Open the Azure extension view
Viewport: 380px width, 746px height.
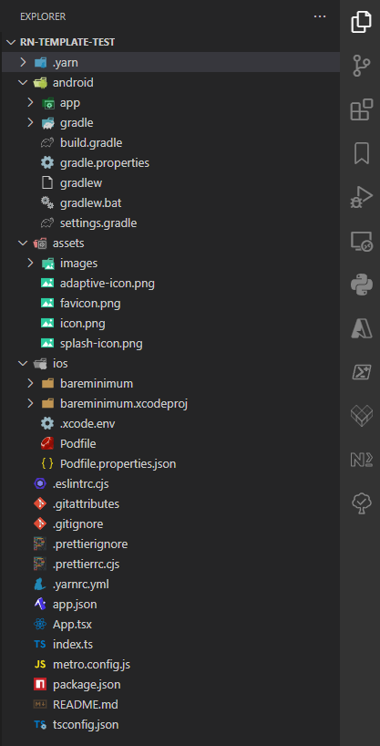tap(361, 328)
